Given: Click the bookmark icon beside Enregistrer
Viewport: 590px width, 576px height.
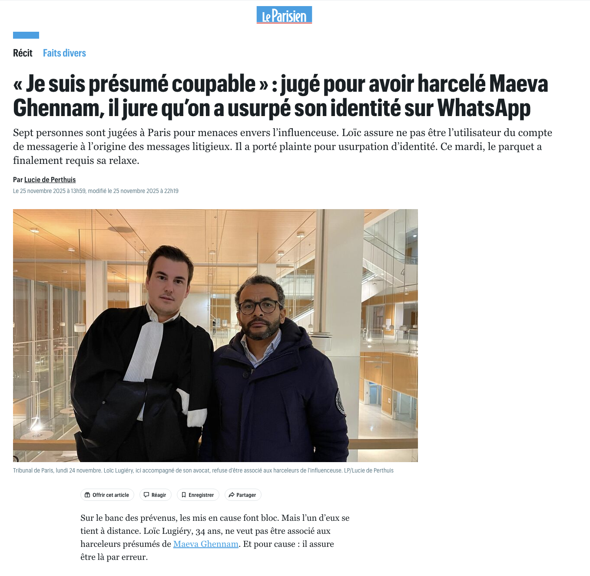Looking at the screenshot, I should 184,495.
